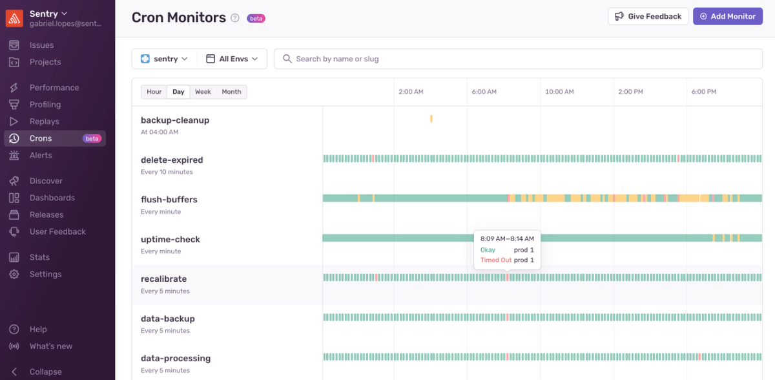The width and height of the screenshot is (775, 380).
Task: Expand the All Envs environment dropdown
Action: 232,58
